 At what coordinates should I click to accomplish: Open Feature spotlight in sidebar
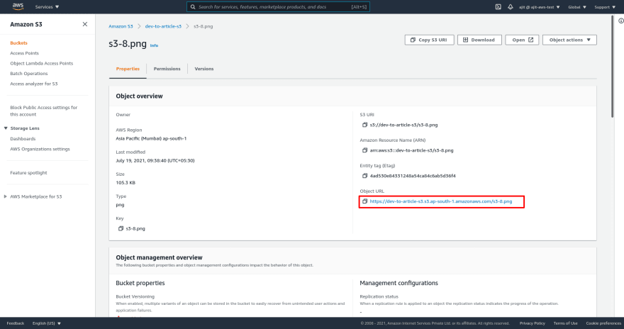28,173
